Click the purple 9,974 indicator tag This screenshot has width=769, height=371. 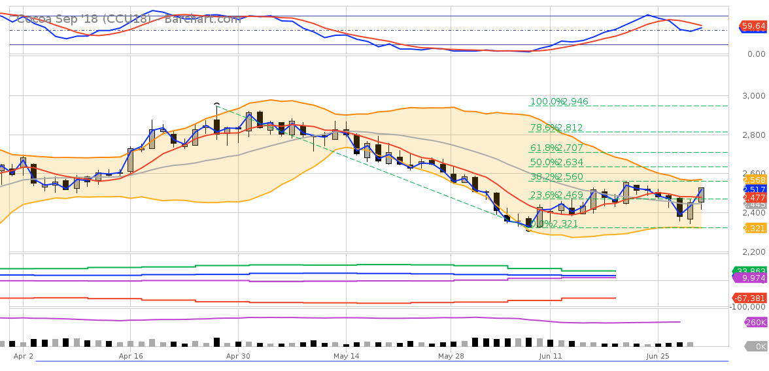(x=751, y=278)
